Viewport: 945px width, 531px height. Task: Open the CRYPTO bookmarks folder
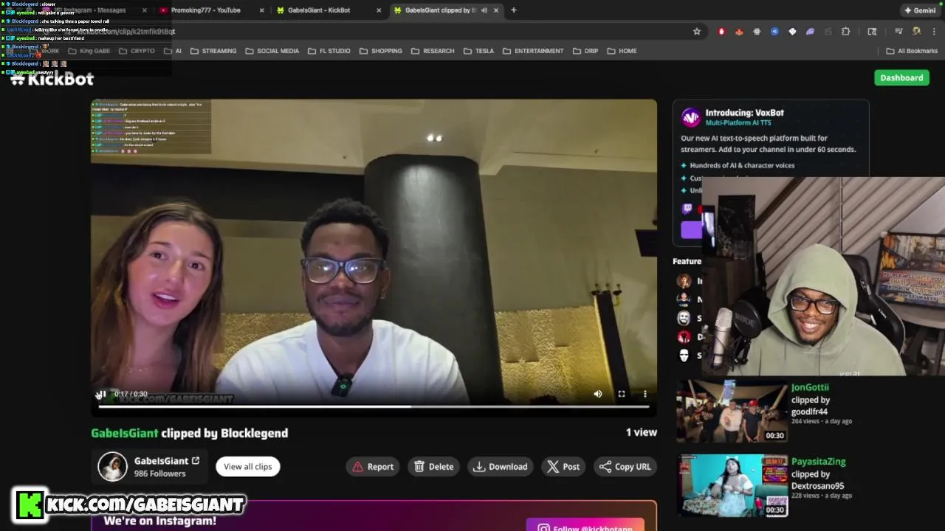click(136, 51)
